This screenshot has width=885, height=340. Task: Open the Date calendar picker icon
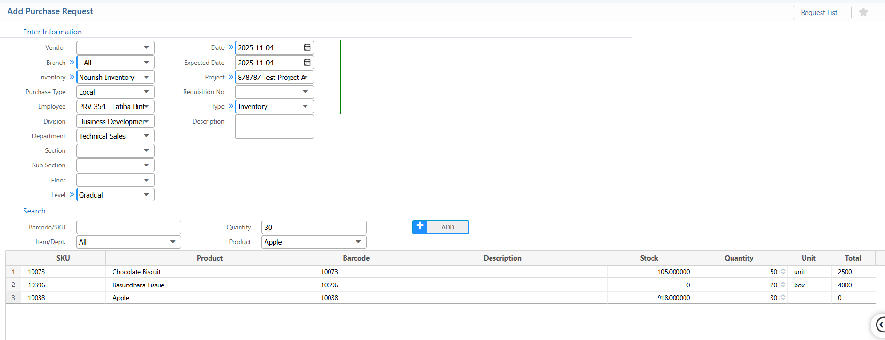(x=307, y=47)
